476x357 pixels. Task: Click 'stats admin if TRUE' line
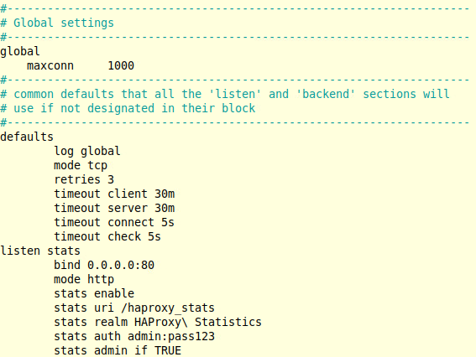click(x=118, y=350)
